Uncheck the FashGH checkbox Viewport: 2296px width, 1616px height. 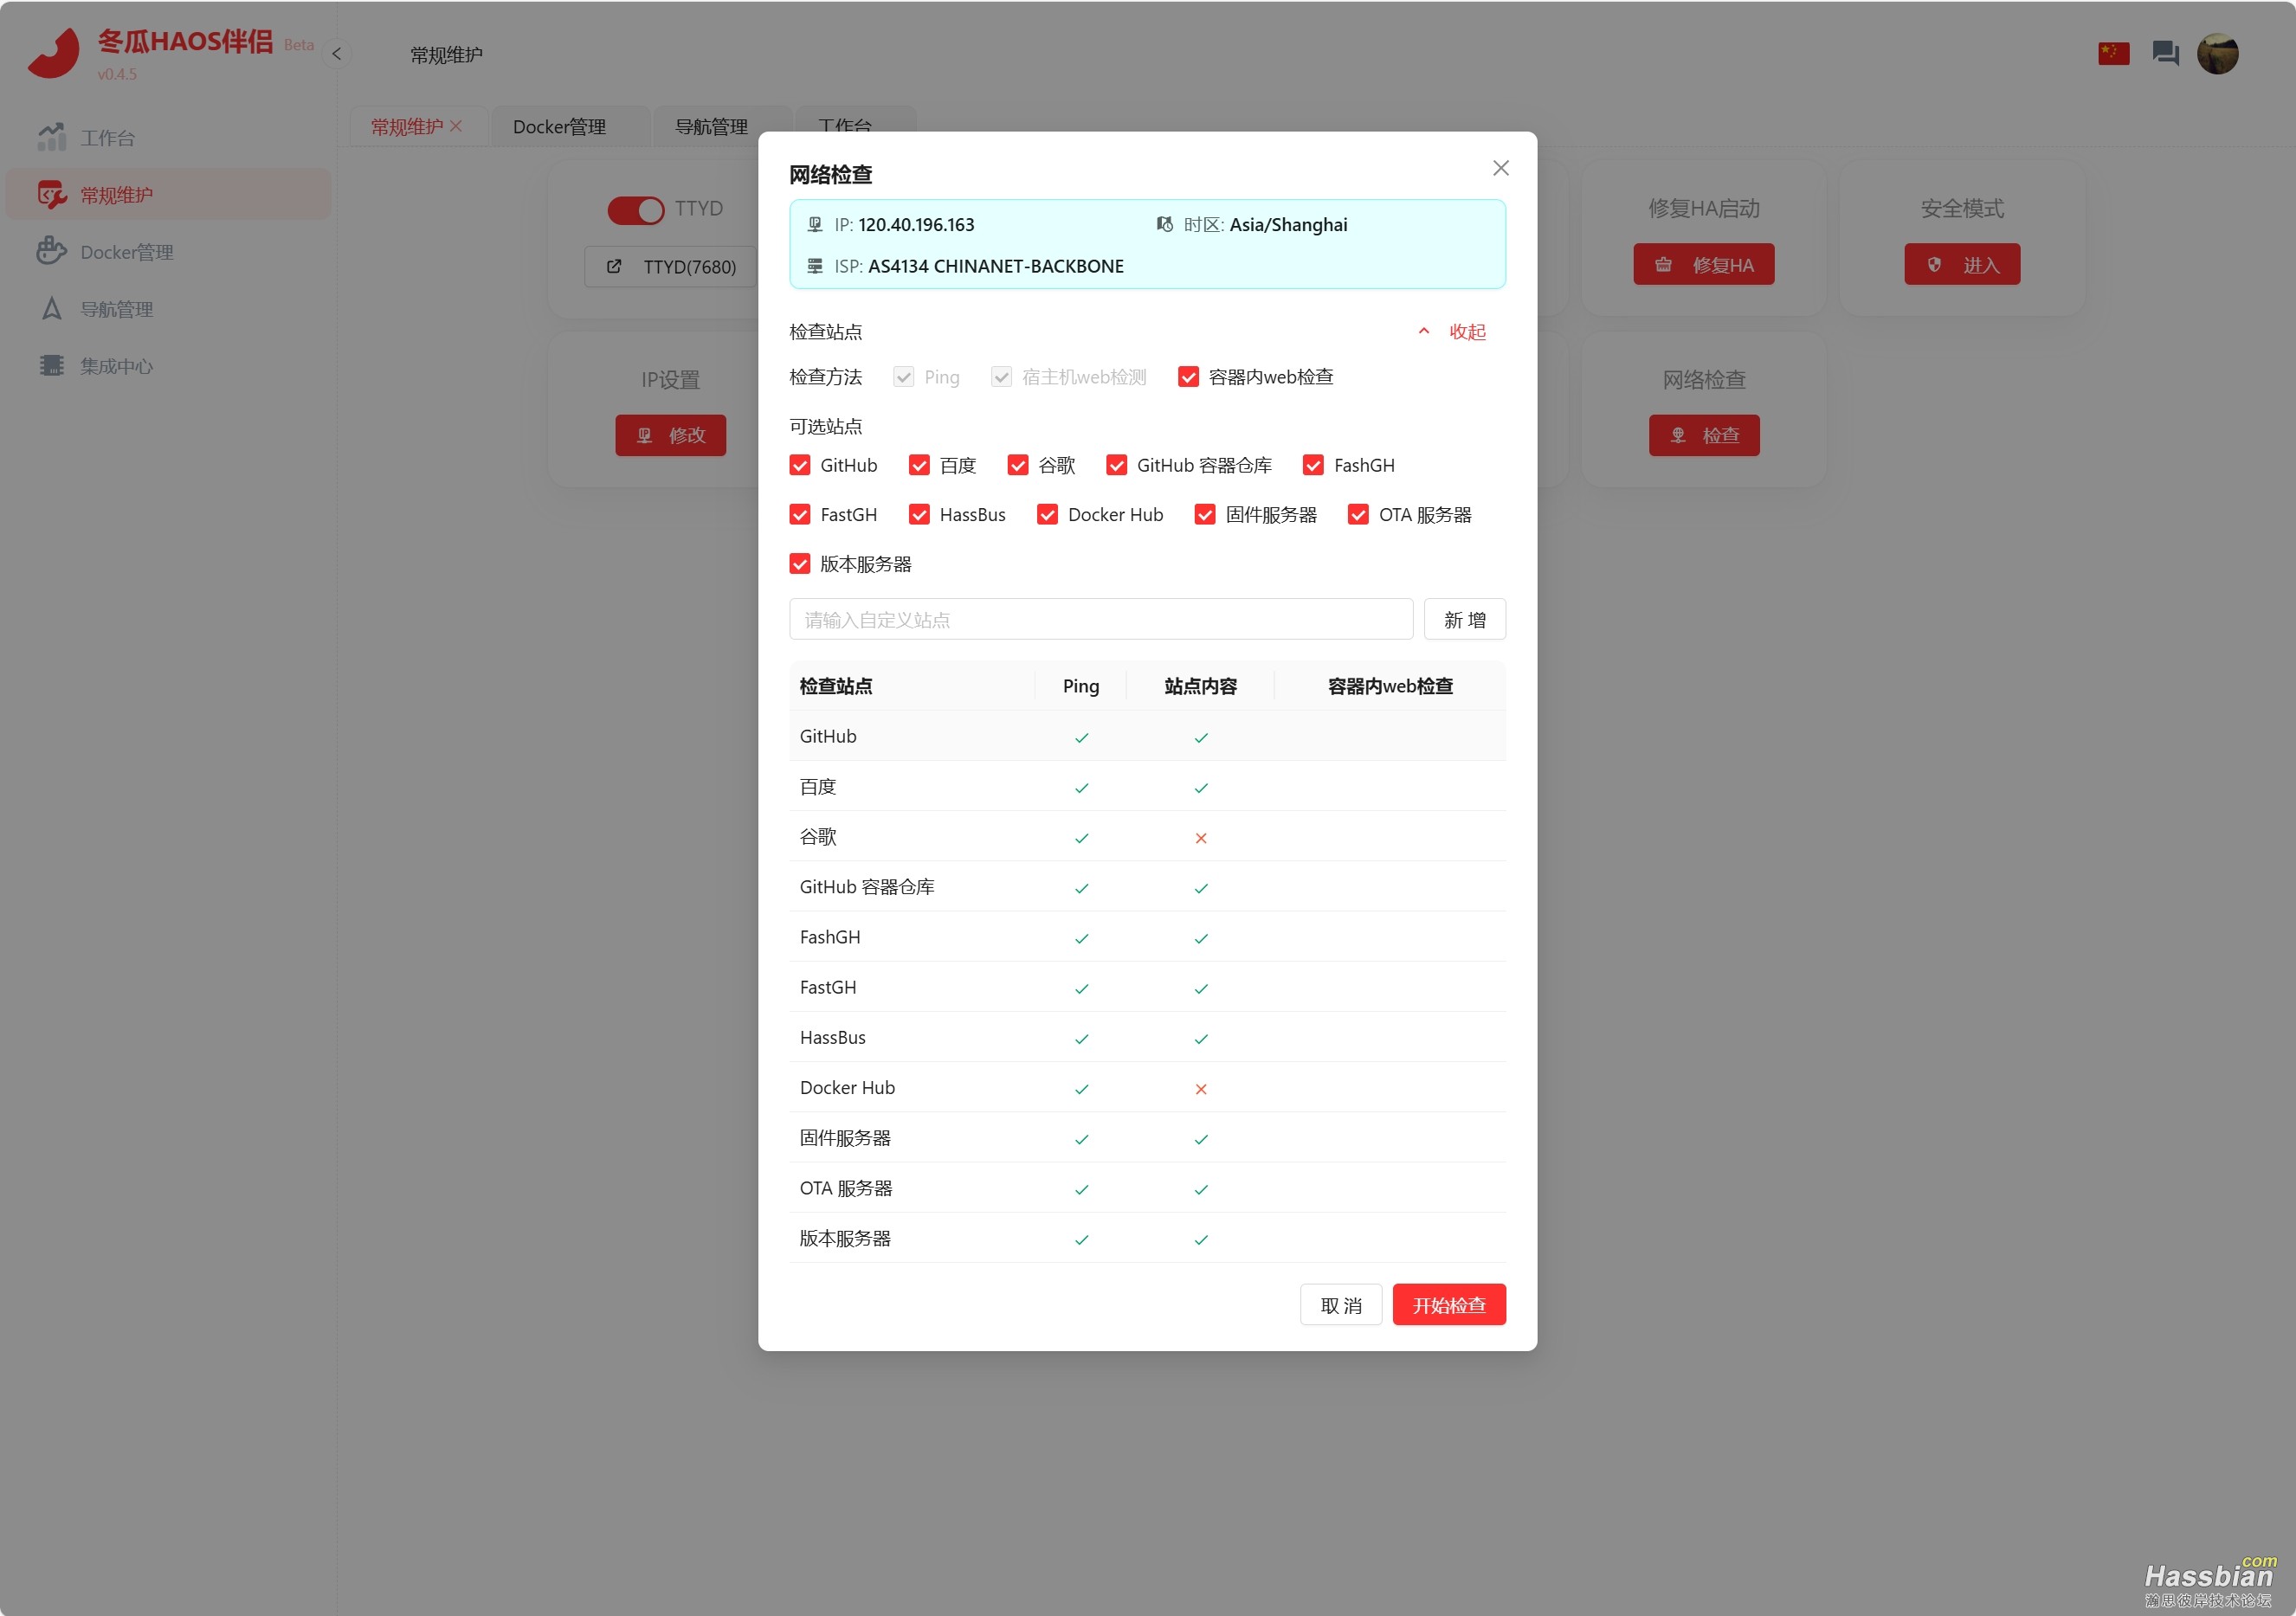[x=1313, y=465]
